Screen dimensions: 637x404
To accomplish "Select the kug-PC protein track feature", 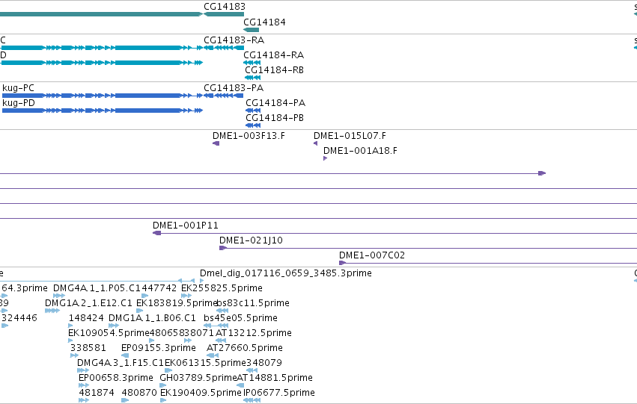I will pos(103,96).
